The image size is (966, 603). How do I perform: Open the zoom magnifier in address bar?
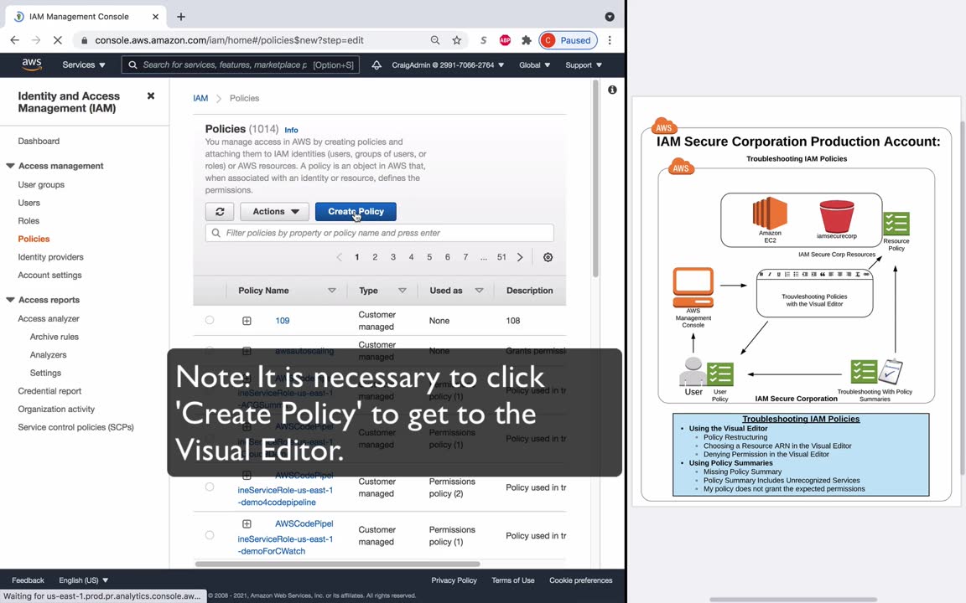pyautogui.click(x=435, y=40)
